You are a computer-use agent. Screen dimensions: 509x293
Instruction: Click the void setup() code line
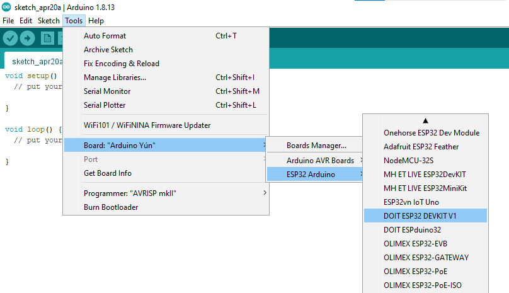[x=31, y=76]
